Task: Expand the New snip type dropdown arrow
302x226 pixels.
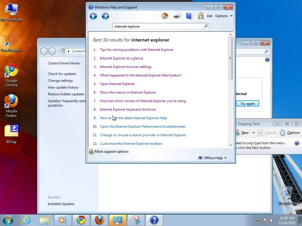Action: pos(254,133)
